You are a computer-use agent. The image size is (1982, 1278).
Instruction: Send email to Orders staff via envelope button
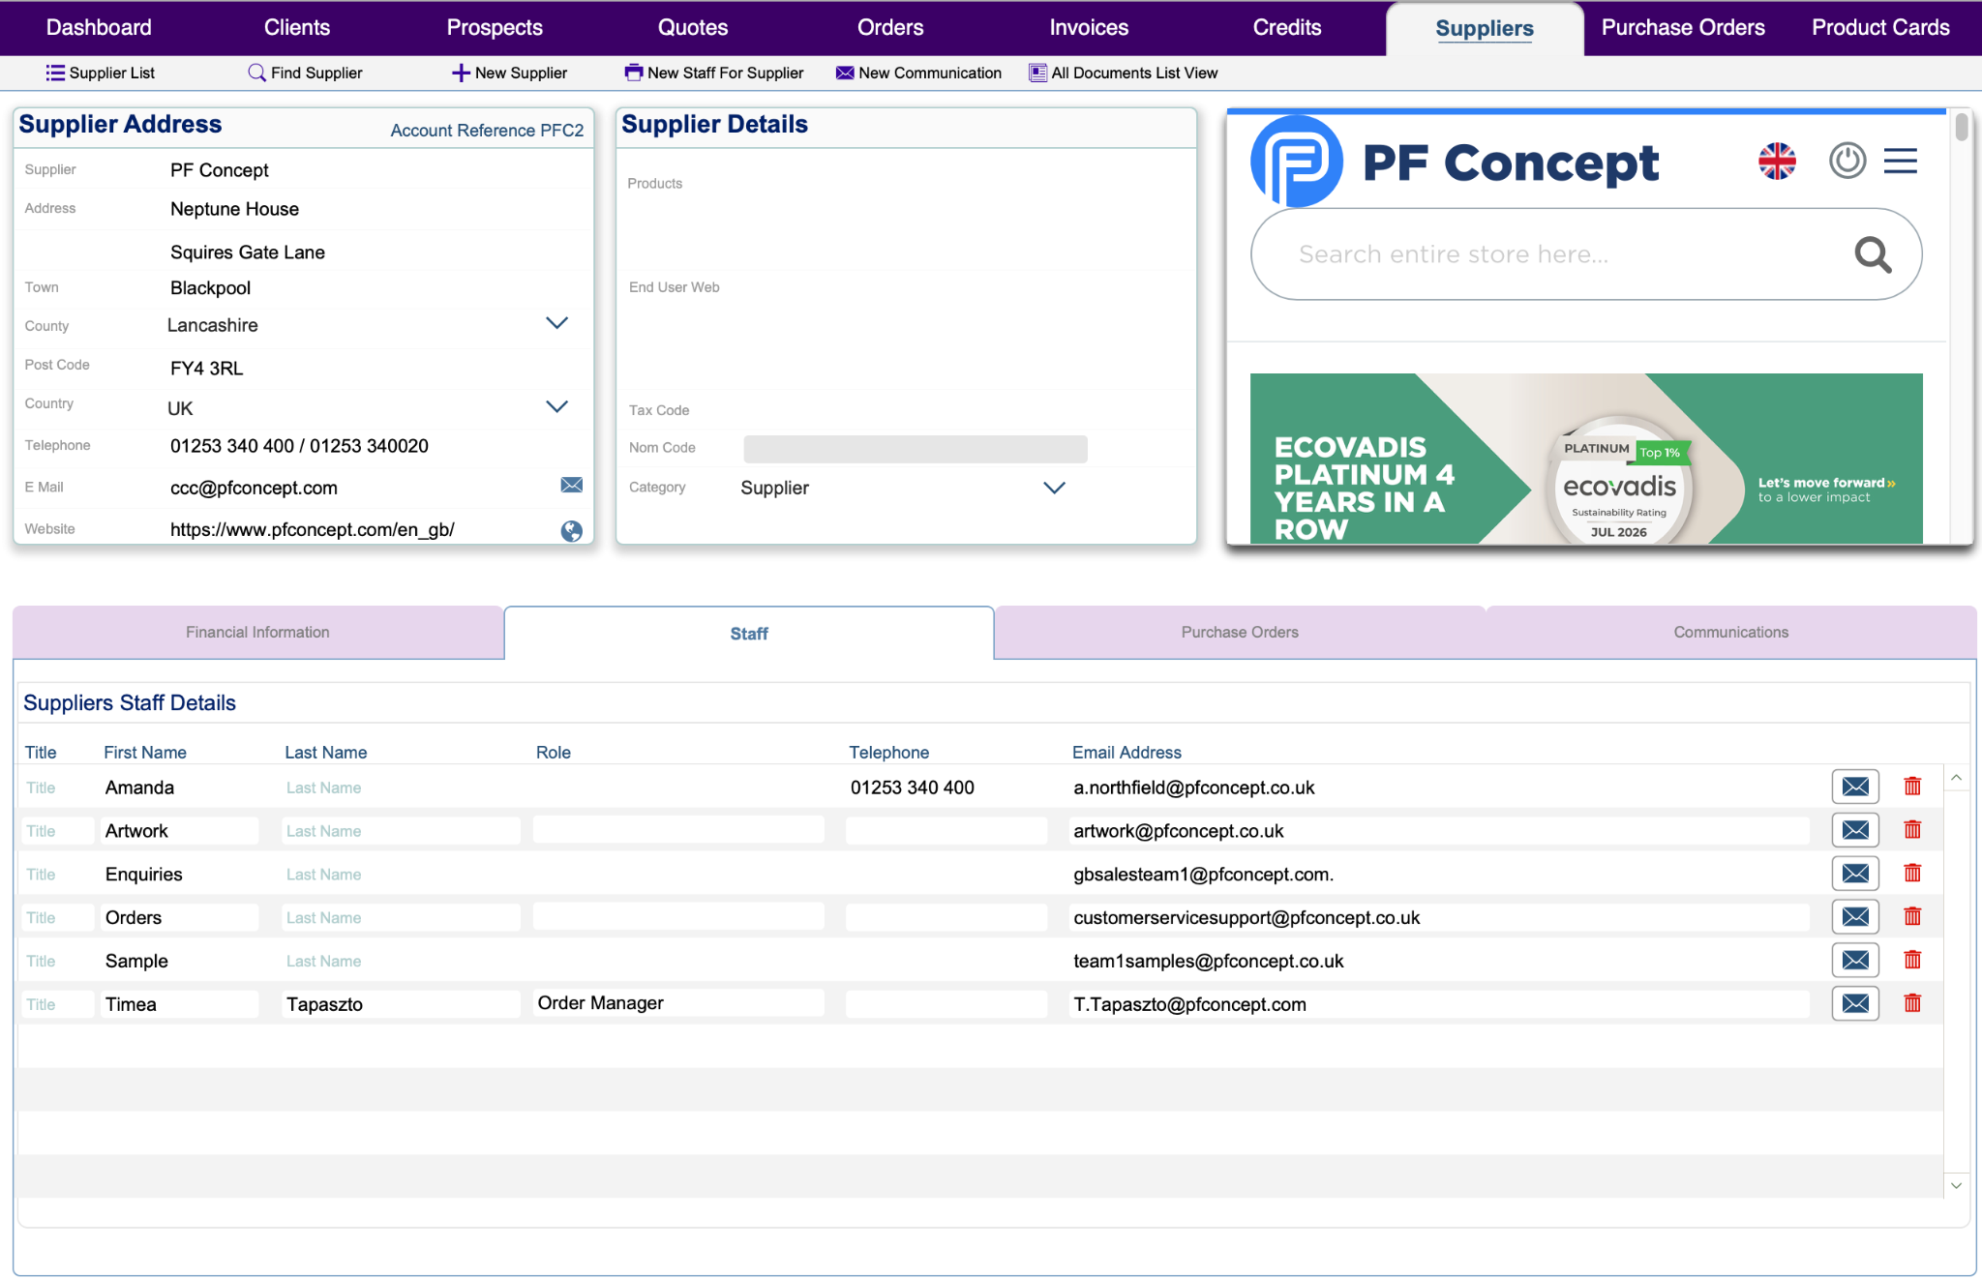(1855, 917)
